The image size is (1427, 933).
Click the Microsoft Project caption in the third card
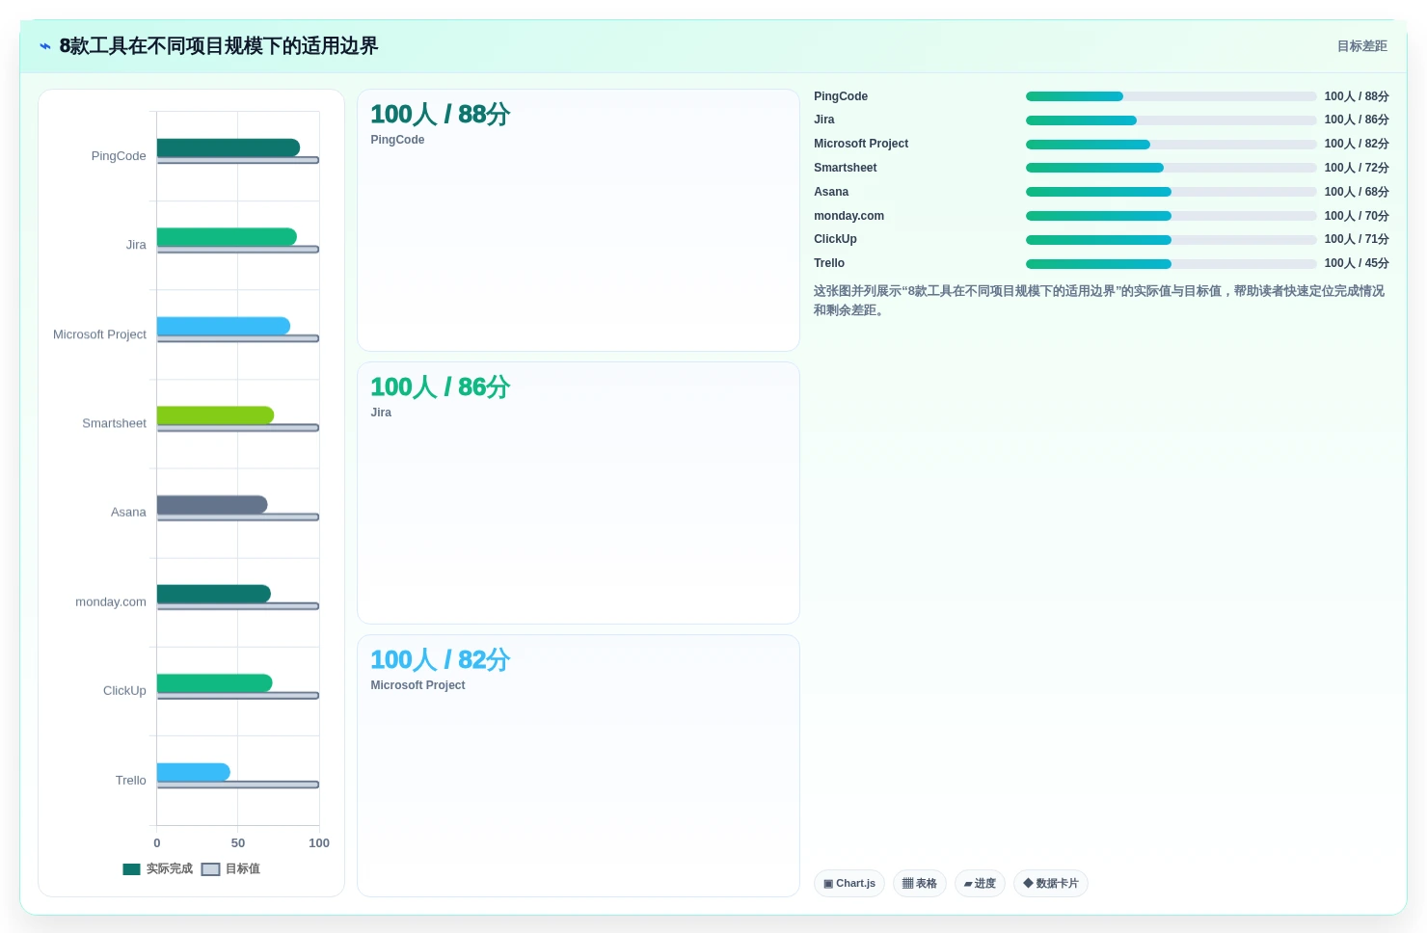tap(417, 685)
